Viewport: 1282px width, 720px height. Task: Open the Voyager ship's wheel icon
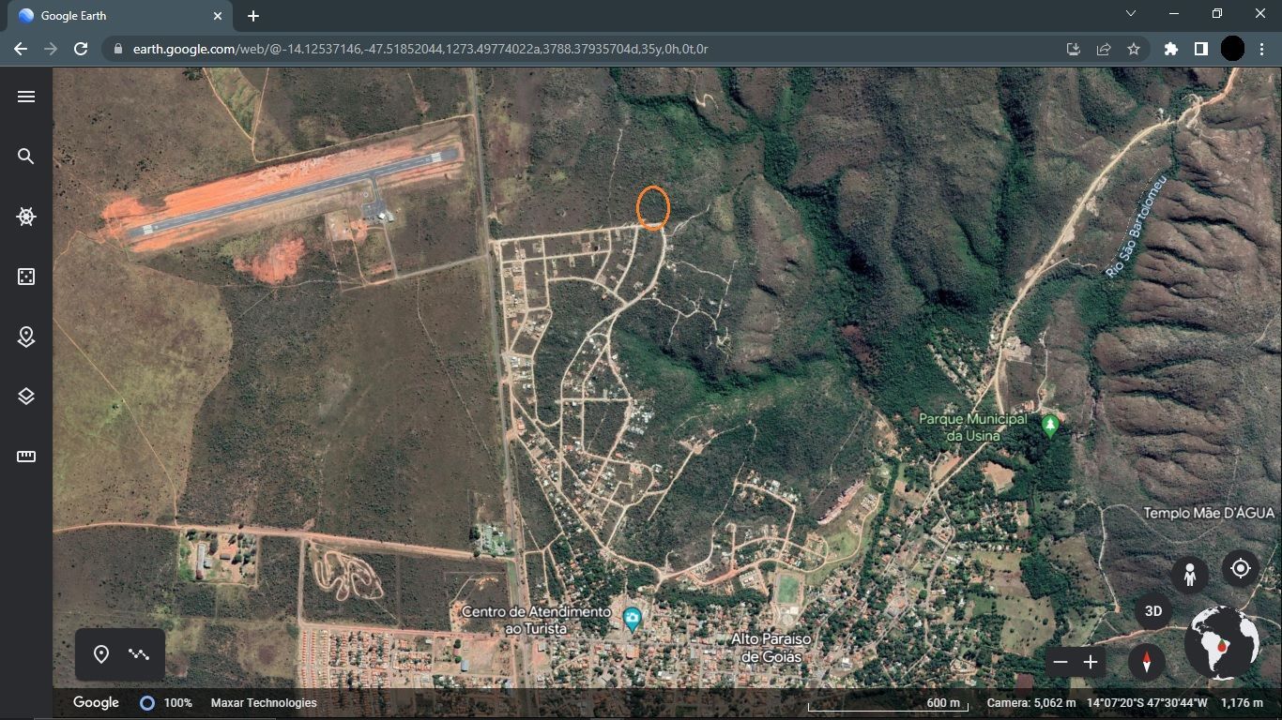[x=26, y=217]
